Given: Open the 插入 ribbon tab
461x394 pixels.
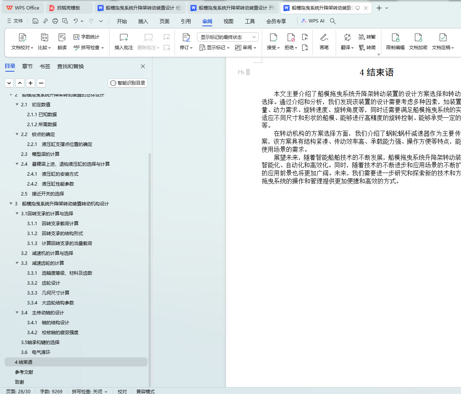Looking at the screenshot, I should click(143, 21).
